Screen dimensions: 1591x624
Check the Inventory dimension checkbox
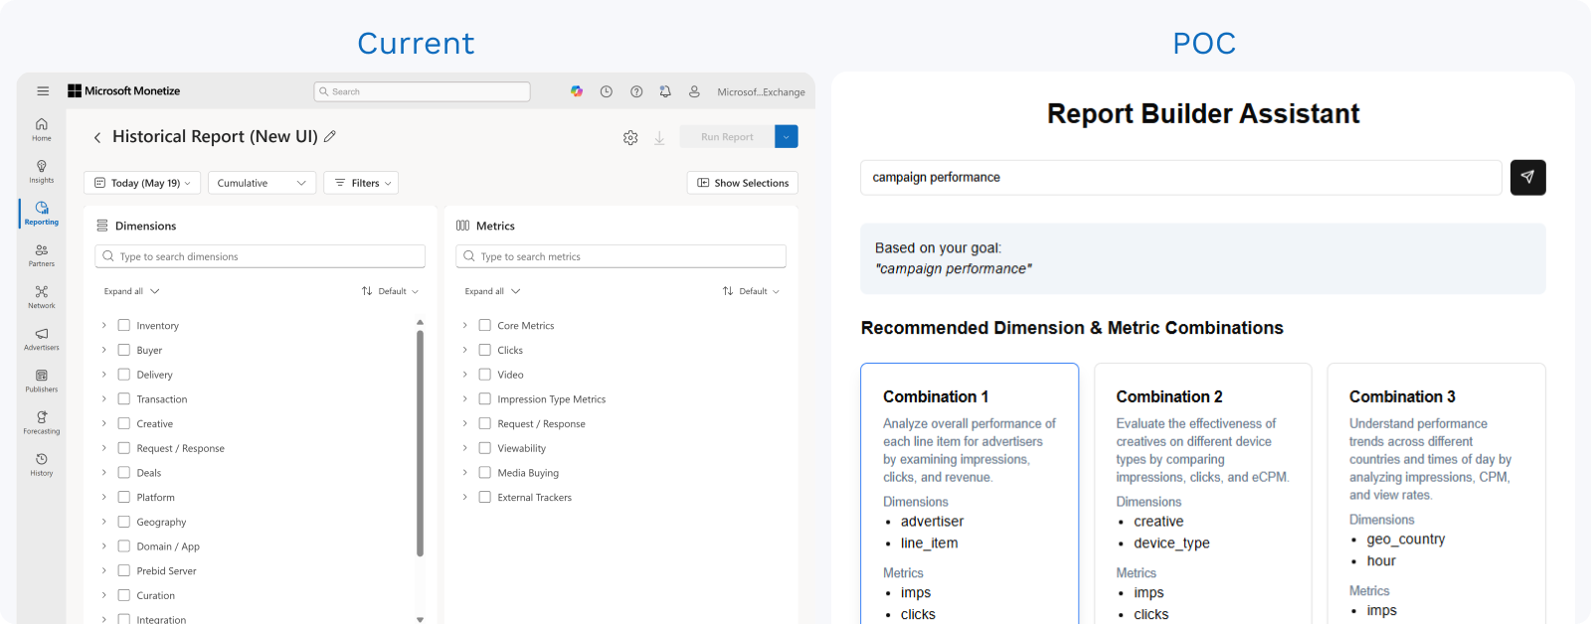pos(124,326)
